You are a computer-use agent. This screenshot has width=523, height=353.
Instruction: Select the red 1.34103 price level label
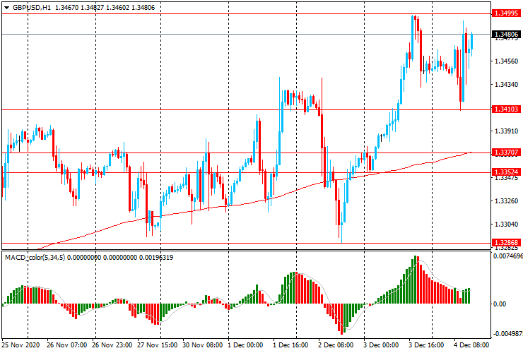click(507, 109)
